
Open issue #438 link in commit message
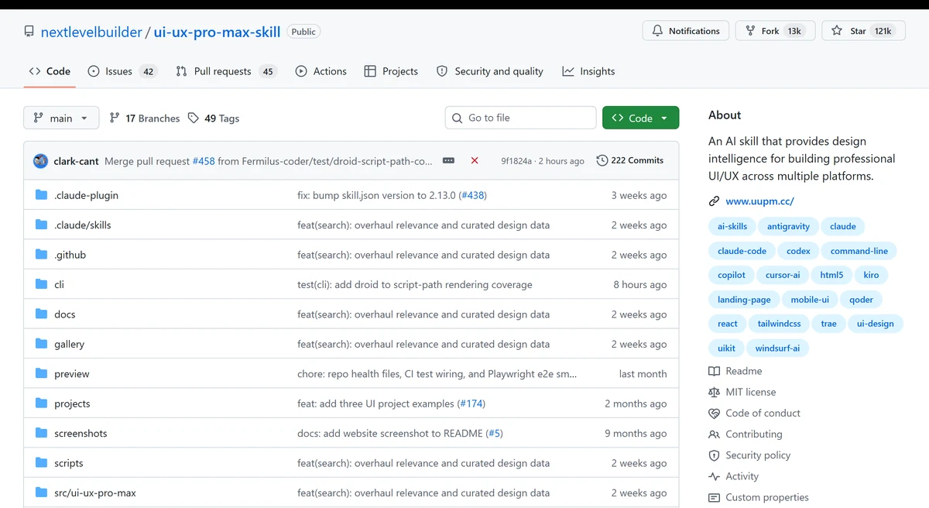472,195
